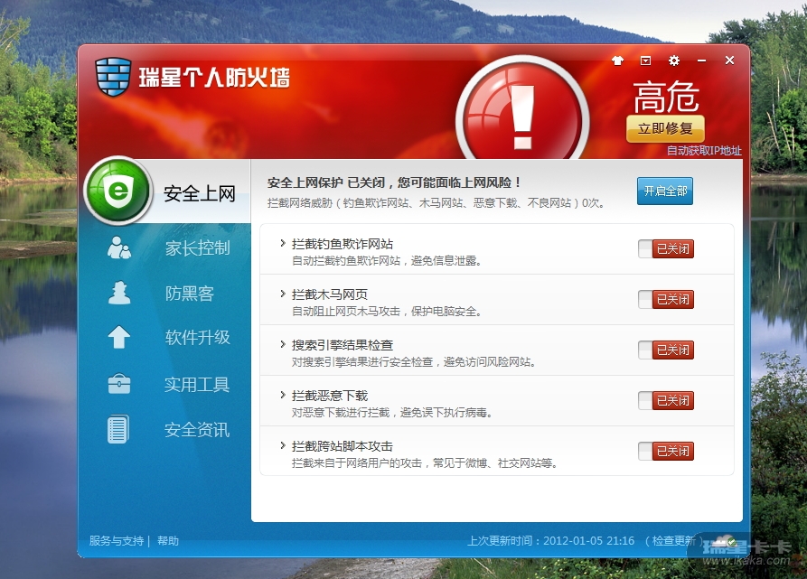Click 拦截来自于网络用户的攻击 description text

(425, 462)
